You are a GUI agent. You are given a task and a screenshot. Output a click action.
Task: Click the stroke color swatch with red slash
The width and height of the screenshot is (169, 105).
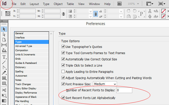(163, 16)
